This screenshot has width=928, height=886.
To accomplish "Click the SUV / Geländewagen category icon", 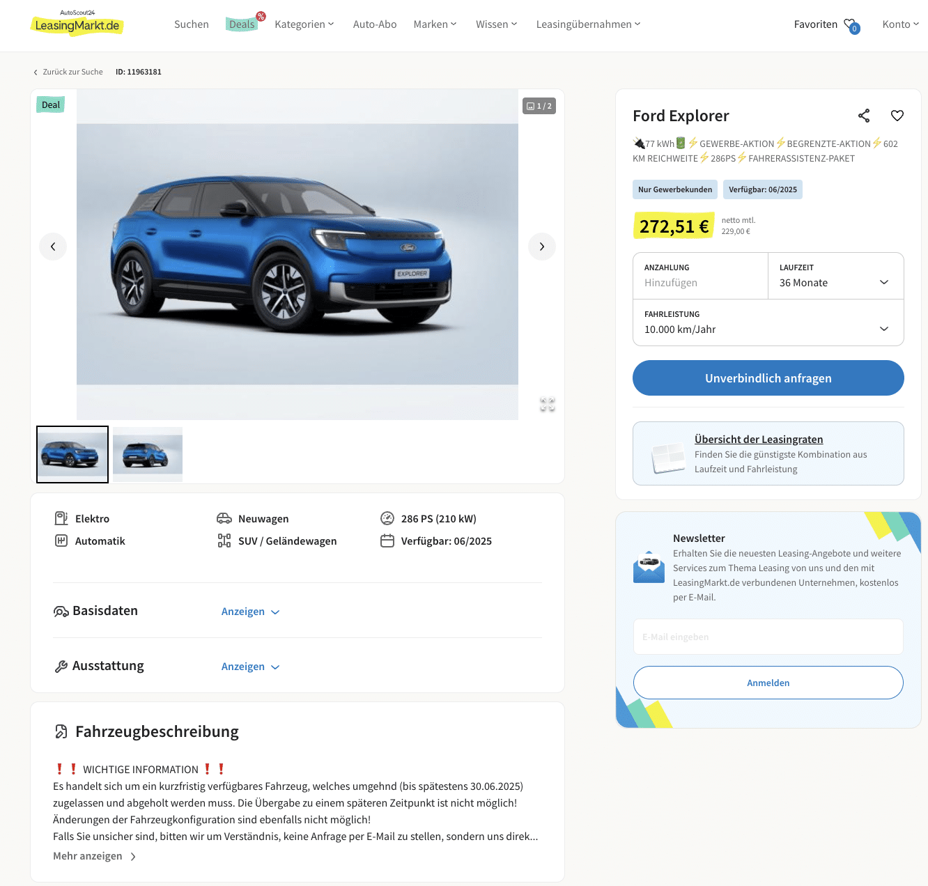I will 224,541.
